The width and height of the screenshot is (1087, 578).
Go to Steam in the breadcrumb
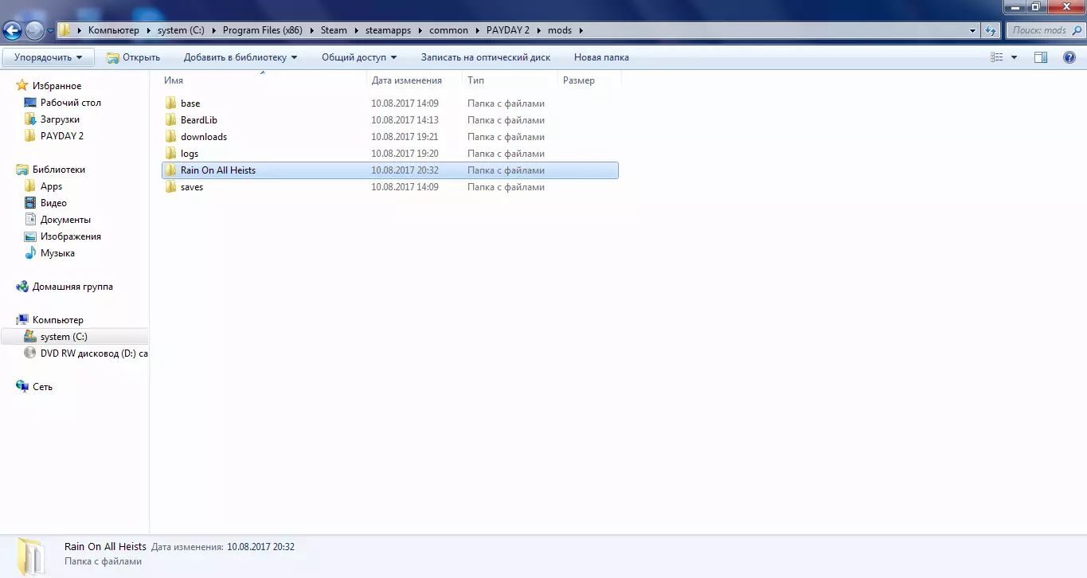click(x=334, y=31)
